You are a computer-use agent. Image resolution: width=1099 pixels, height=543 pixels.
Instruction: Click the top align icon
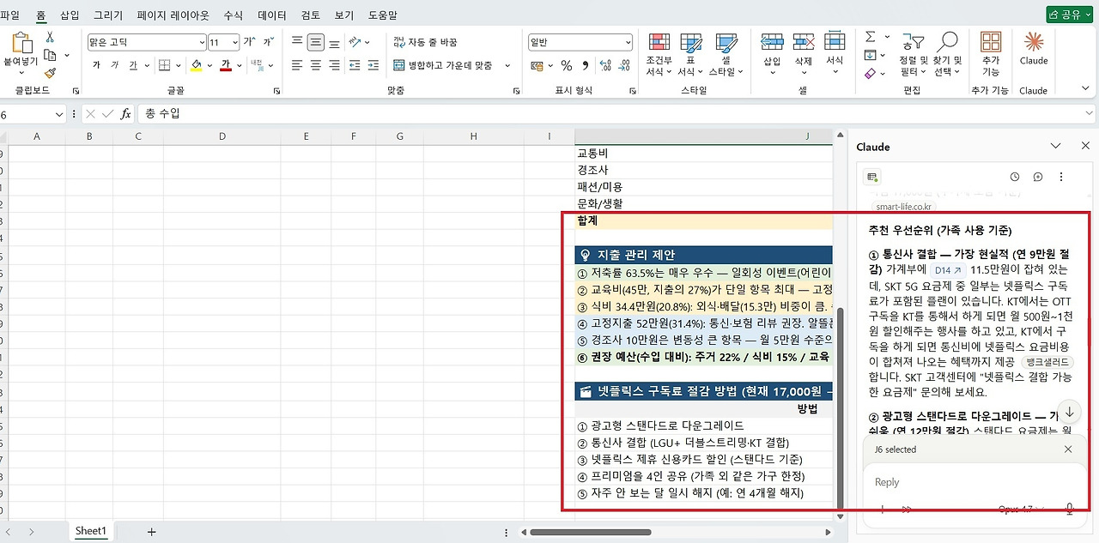pyautogui.click(x=297, y=41)
